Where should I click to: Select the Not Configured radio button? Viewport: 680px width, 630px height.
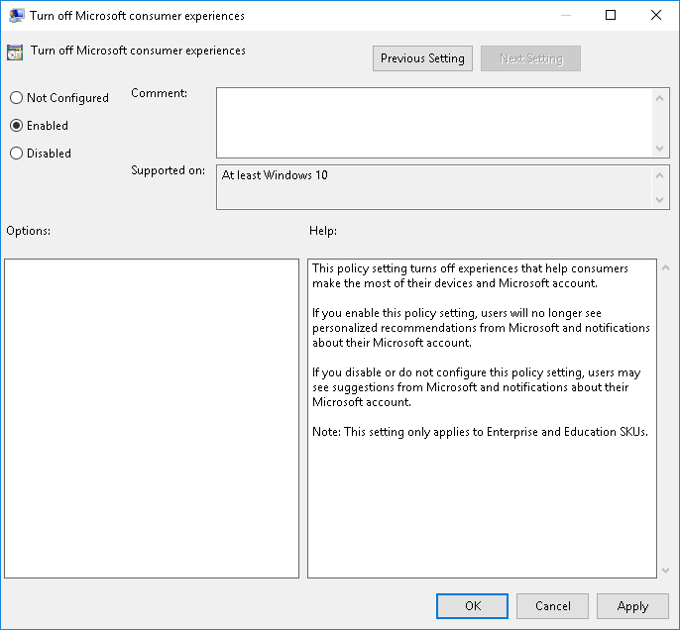point(16,98)
